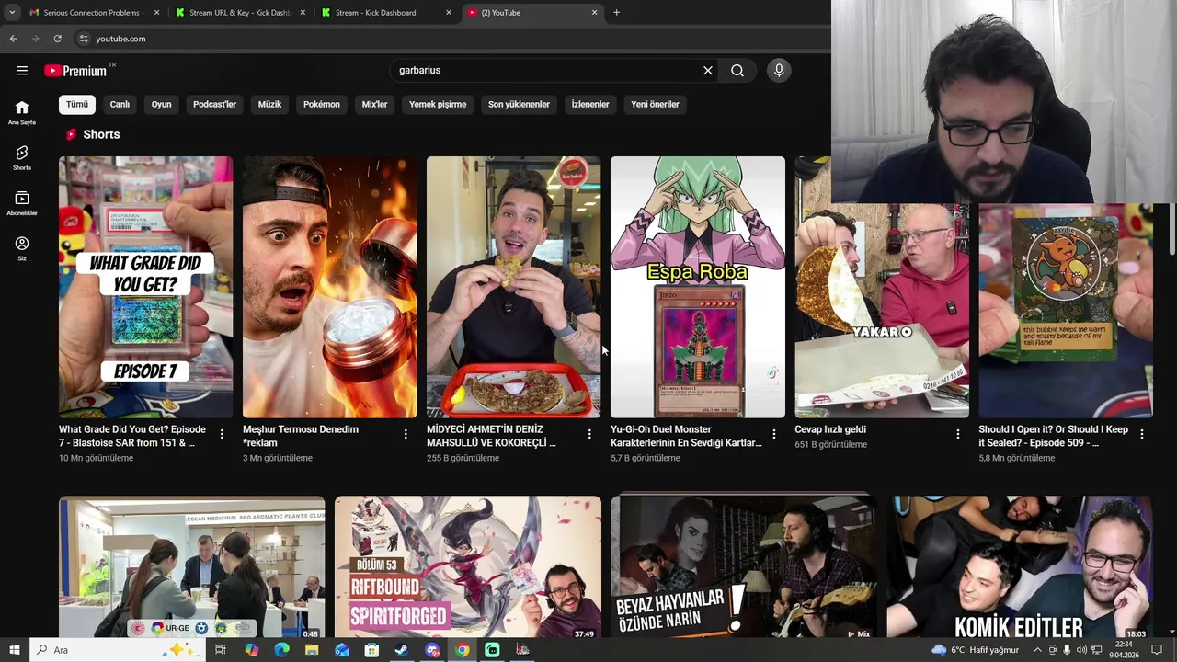Open the Windows Start menu
1177x662 pixels.
14,650
